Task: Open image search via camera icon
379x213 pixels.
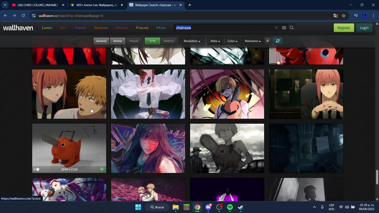Action: [x=284, y=28]
